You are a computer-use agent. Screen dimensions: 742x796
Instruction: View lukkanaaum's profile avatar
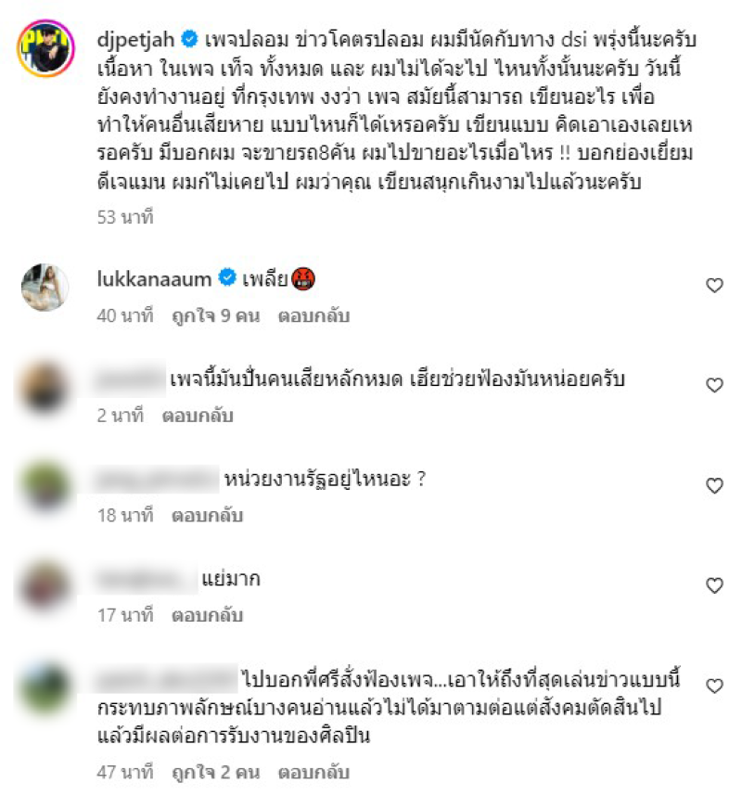click(45, 287)
